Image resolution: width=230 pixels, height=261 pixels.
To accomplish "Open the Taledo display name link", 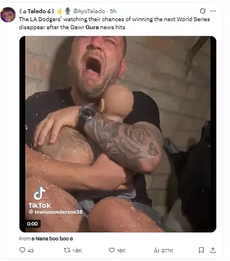I will 37,11.
